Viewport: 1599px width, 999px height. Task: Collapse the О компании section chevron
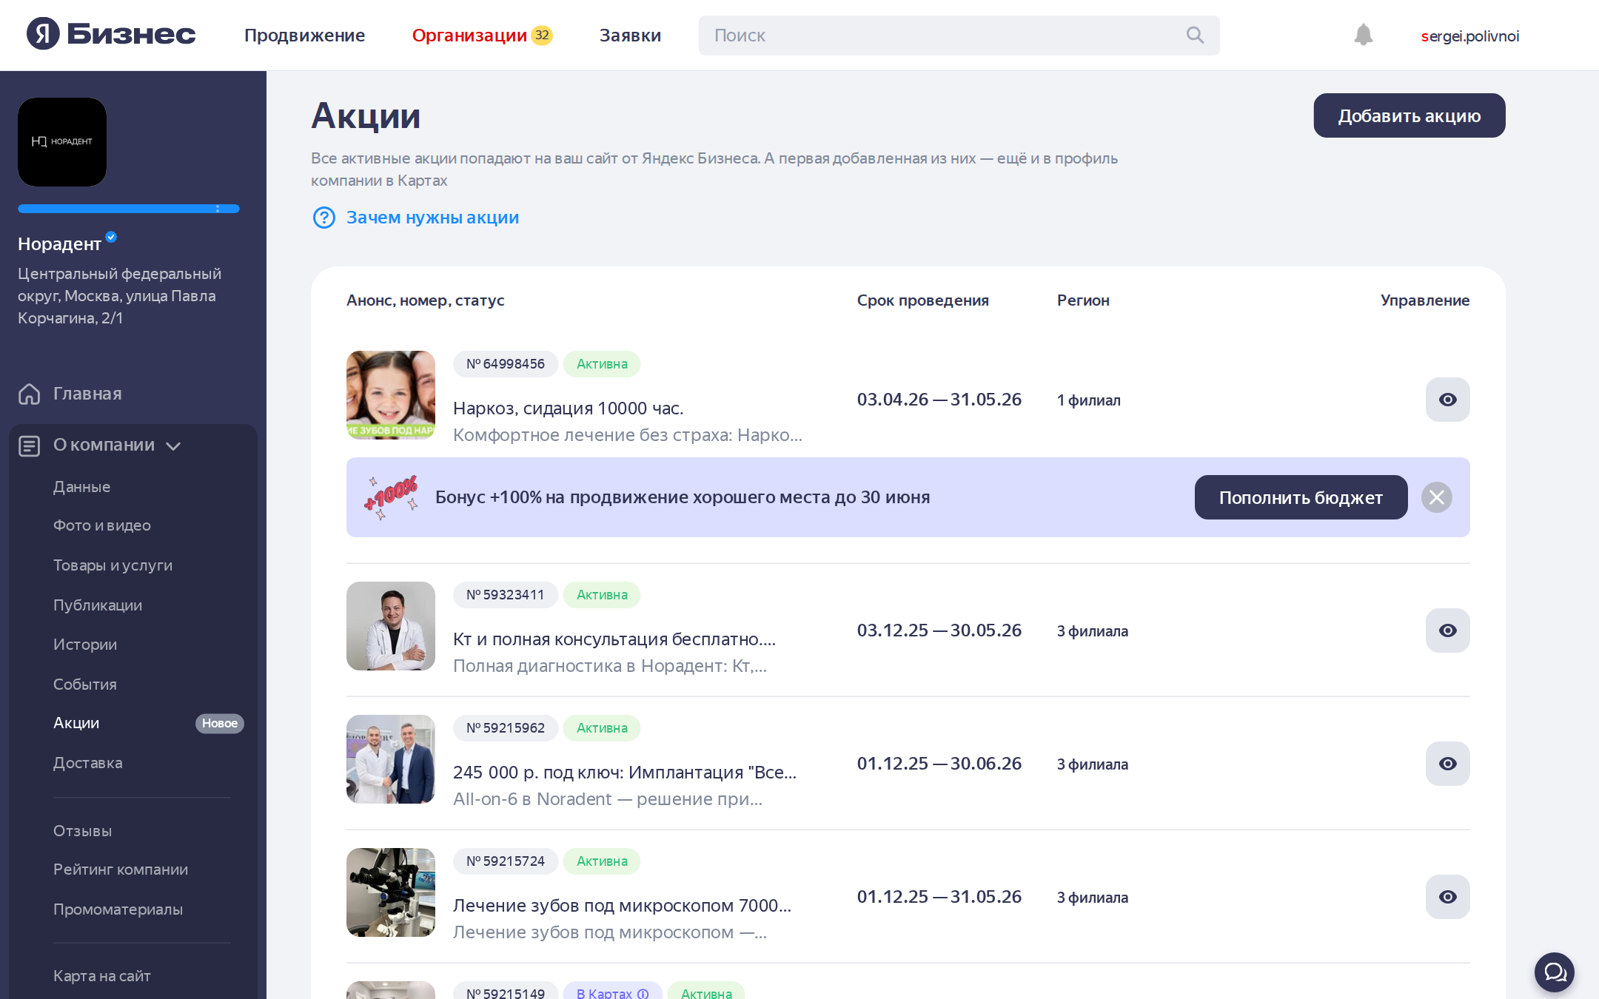(x=173, y=446)
